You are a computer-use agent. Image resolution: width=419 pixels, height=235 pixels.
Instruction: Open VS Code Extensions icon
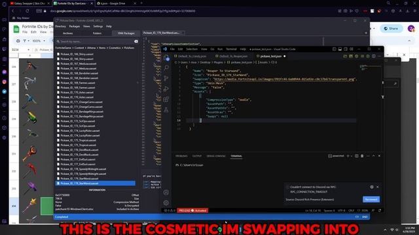pos(166,99)
